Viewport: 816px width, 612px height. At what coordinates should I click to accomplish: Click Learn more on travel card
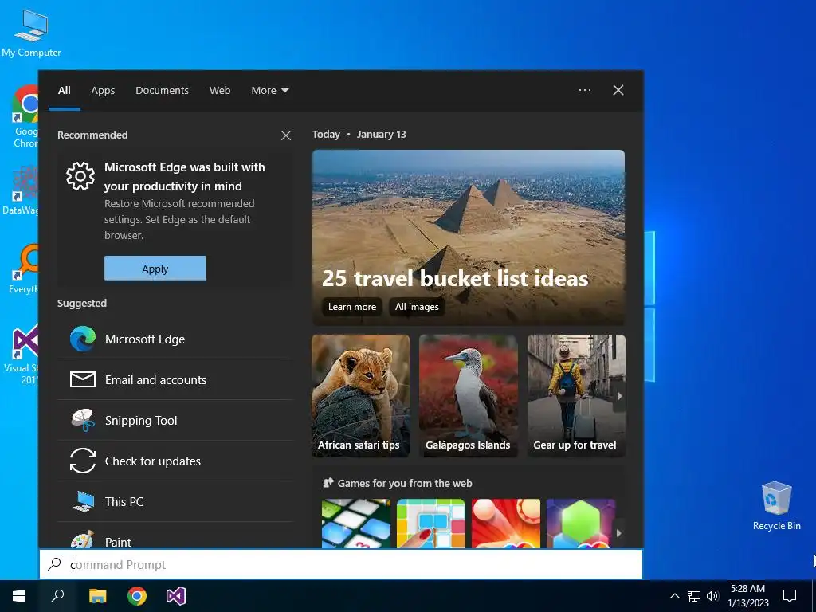tap(351, 307)
